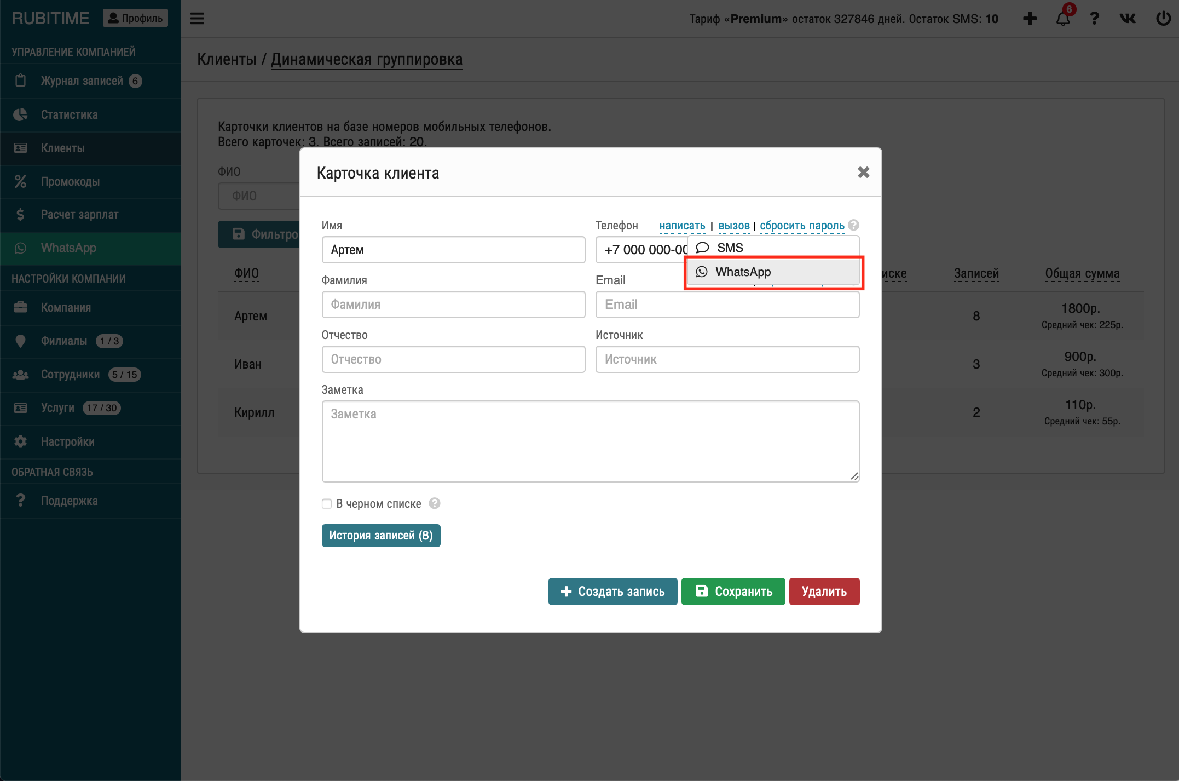Click the question mark help icon in header

tap(1094, 19)
